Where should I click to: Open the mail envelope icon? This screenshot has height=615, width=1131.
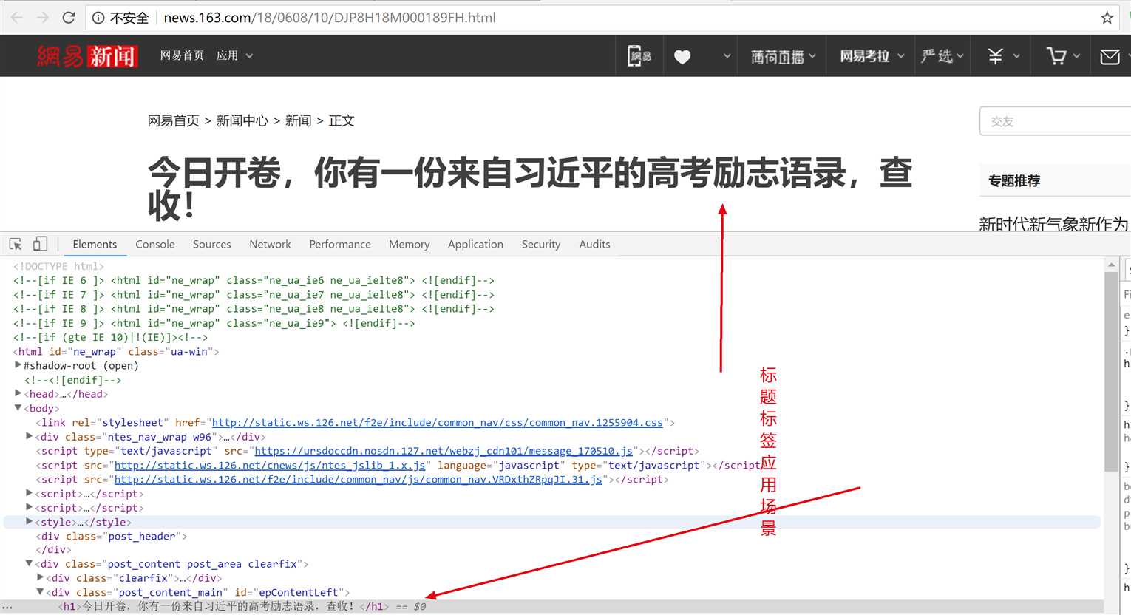coord(1110,56)
